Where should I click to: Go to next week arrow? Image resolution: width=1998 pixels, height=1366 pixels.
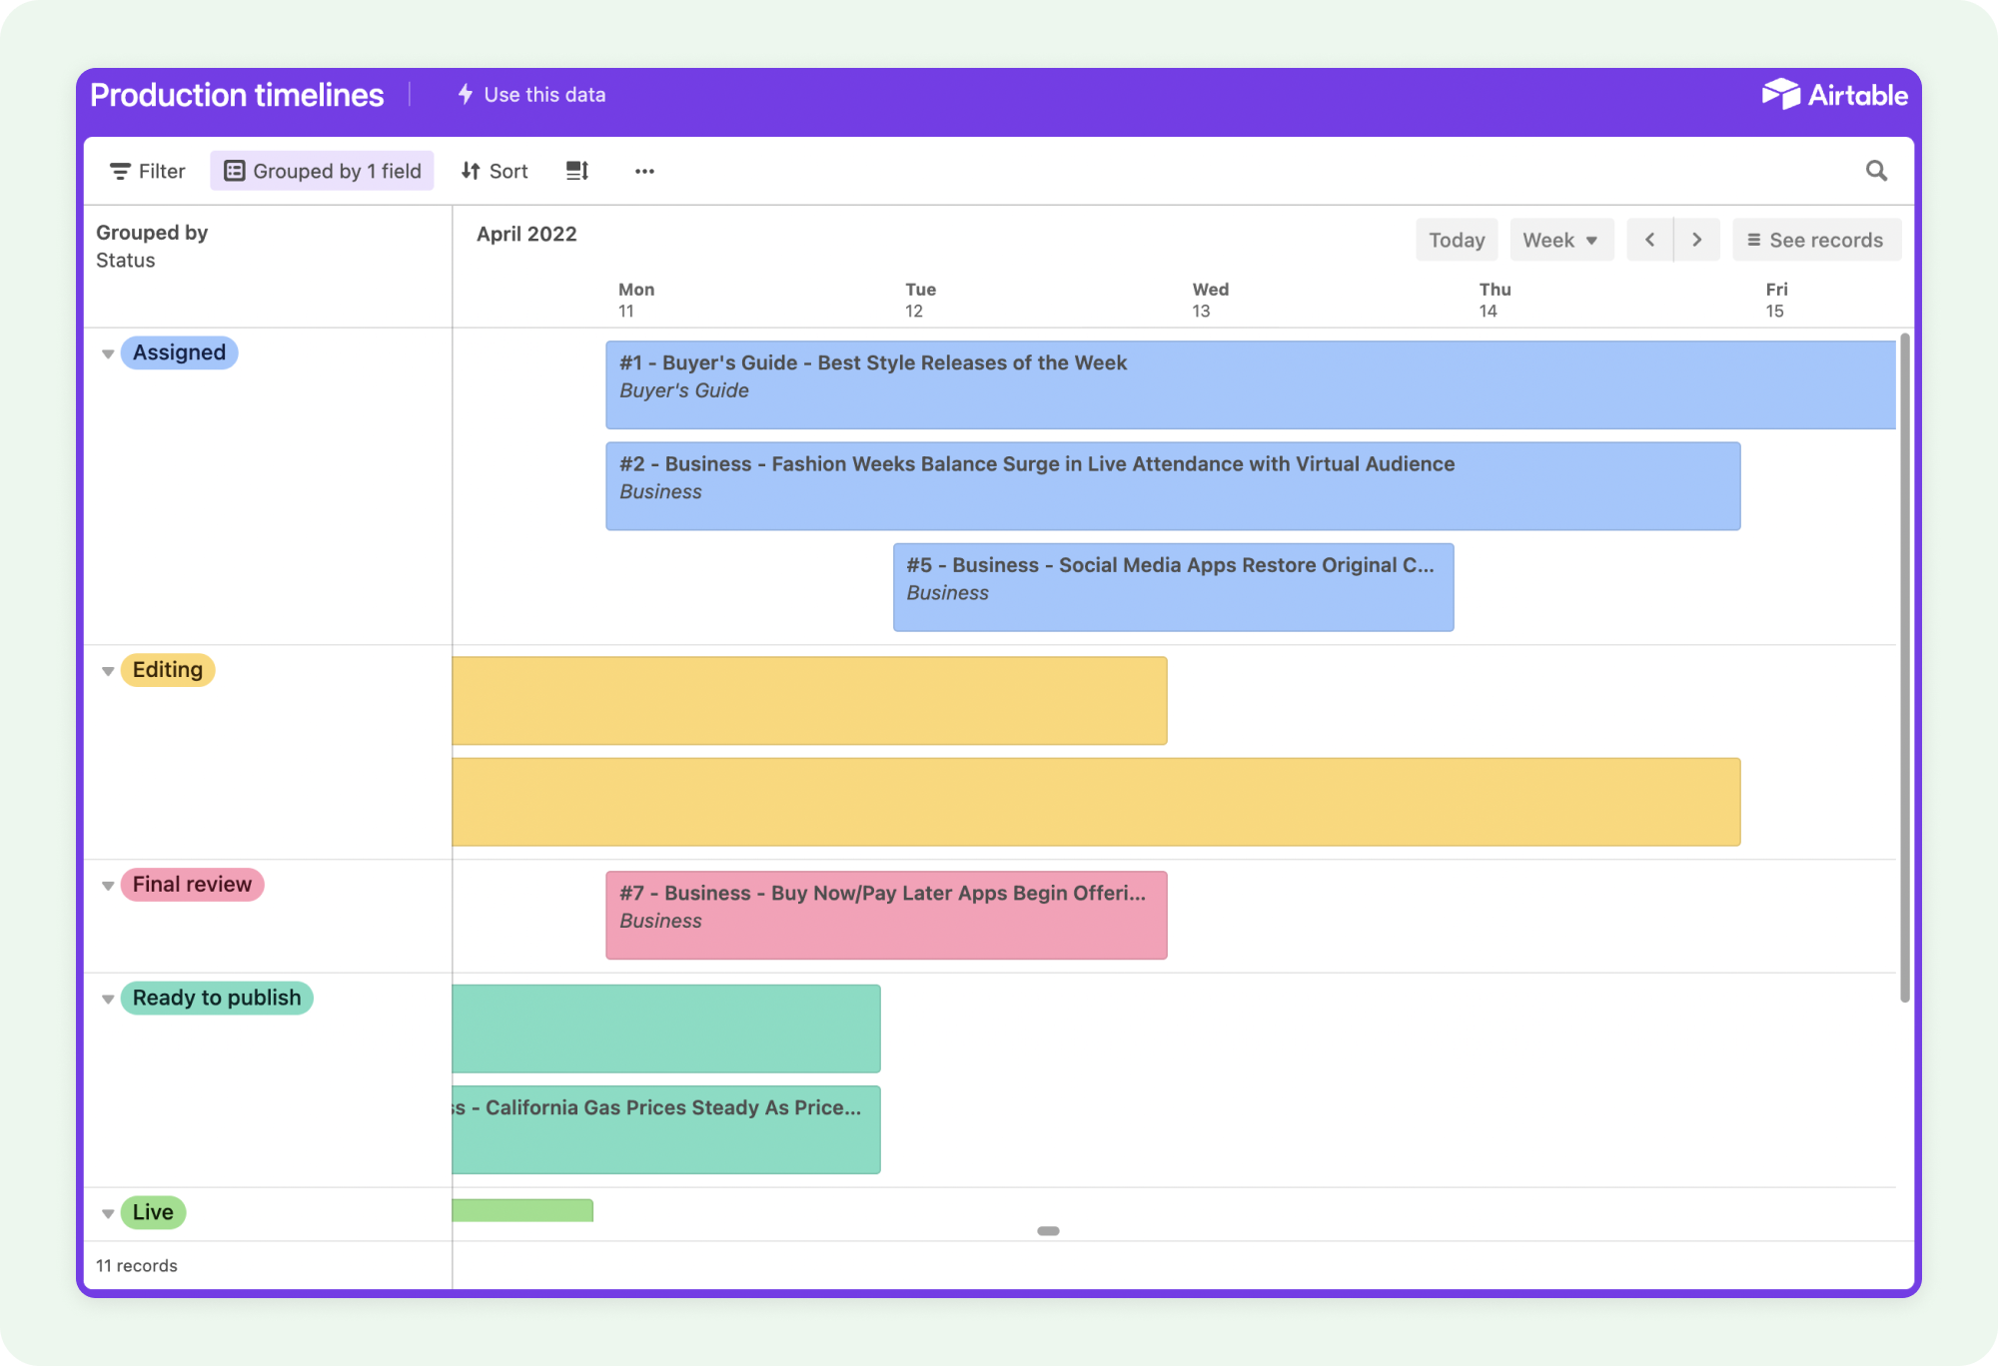point(1696,240)
